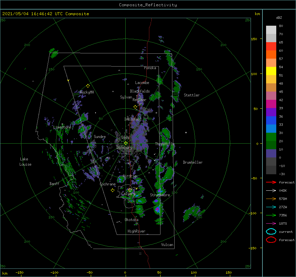Click the Banff town label
This screenshot has height=277, width=296.
tap(54, 183)
